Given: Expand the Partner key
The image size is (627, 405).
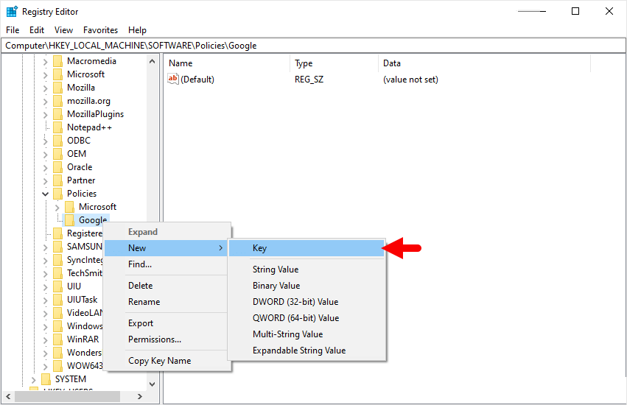Looking at the screenshot, I should [x=45, y=180].
